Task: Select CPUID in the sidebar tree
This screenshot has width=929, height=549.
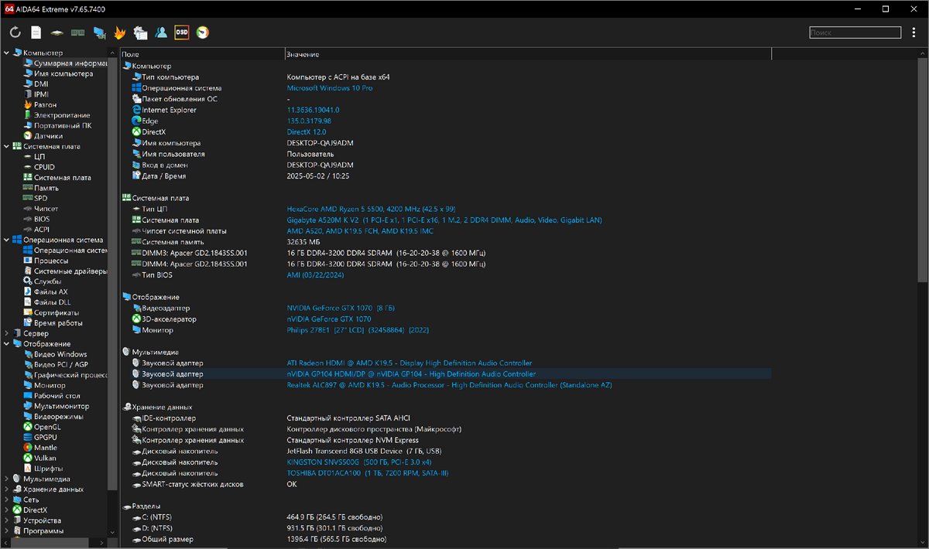Action: pyautogui.click(x=44, y=167)
